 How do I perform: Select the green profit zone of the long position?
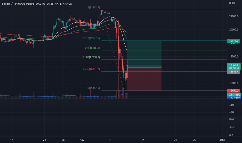144,54
